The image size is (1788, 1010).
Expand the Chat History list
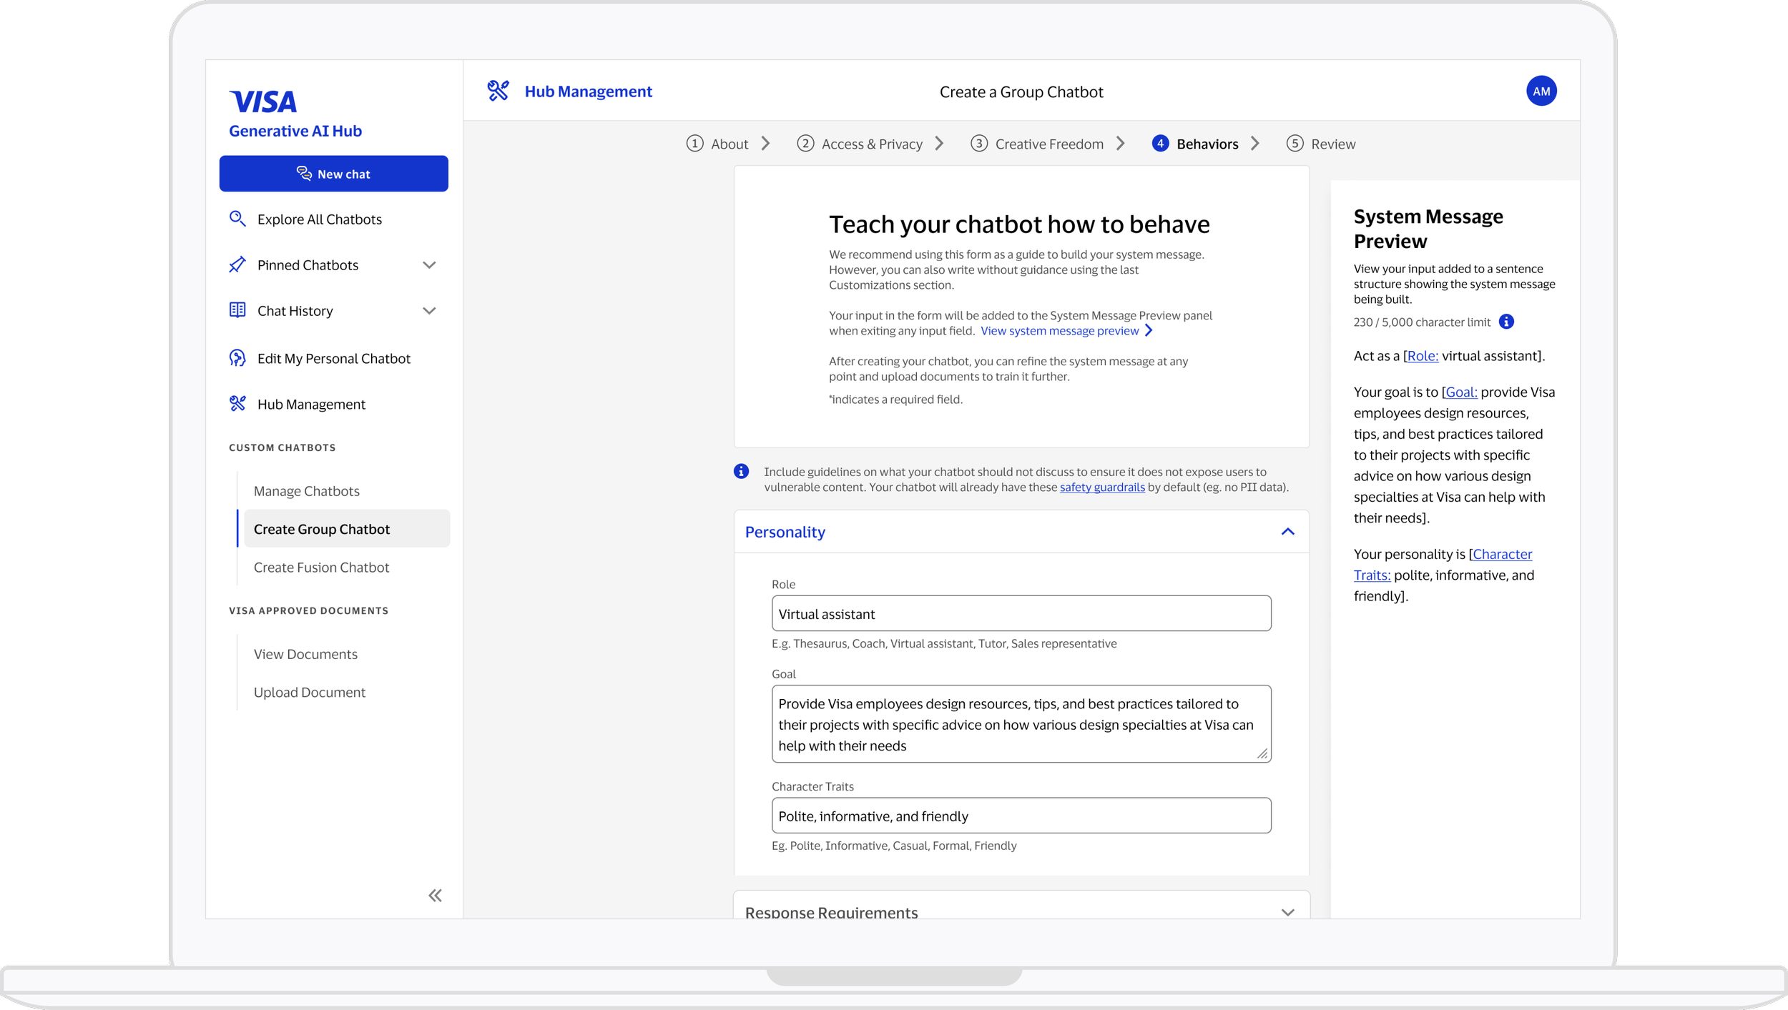429,310
